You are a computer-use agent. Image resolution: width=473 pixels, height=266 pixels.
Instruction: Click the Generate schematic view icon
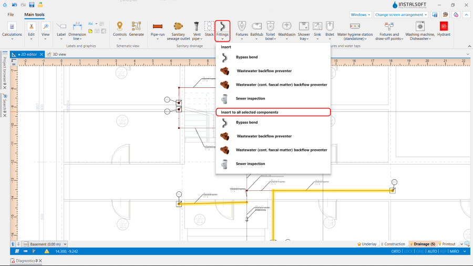[136, 26]
